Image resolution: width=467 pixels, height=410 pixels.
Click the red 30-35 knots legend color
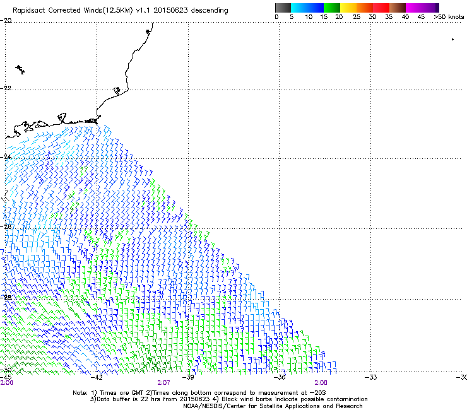tap(381, 8)
